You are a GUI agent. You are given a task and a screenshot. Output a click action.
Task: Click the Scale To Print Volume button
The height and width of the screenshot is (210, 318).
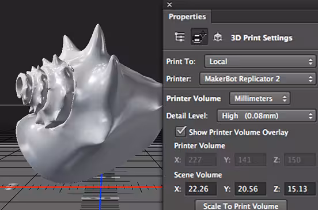click(241, 205)
